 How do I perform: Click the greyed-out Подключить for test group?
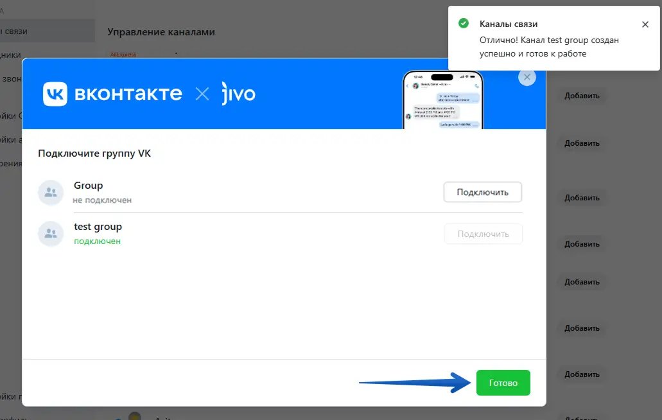tap(483, 234)
